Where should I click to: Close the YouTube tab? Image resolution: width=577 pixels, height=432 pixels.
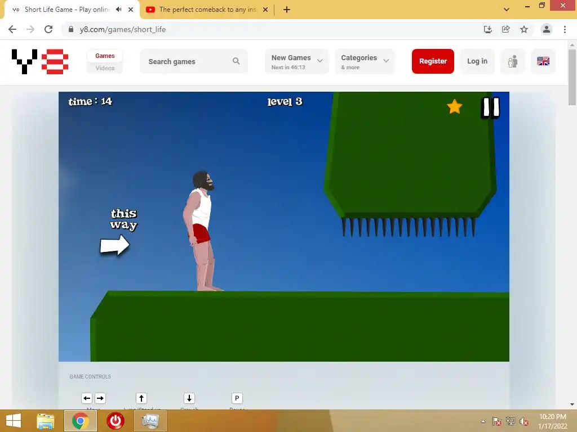(265, 10)
